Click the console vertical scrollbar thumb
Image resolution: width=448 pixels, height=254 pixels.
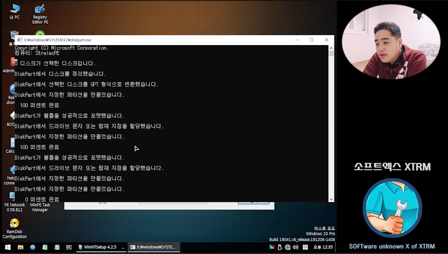coord(331,53)
